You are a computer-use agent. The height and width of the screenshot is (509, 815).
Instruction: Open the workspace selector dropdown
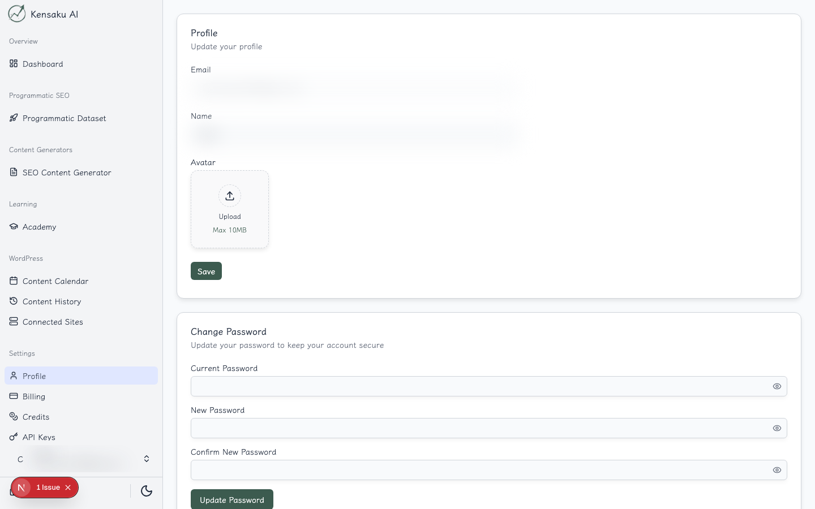(x=147, y=459)
